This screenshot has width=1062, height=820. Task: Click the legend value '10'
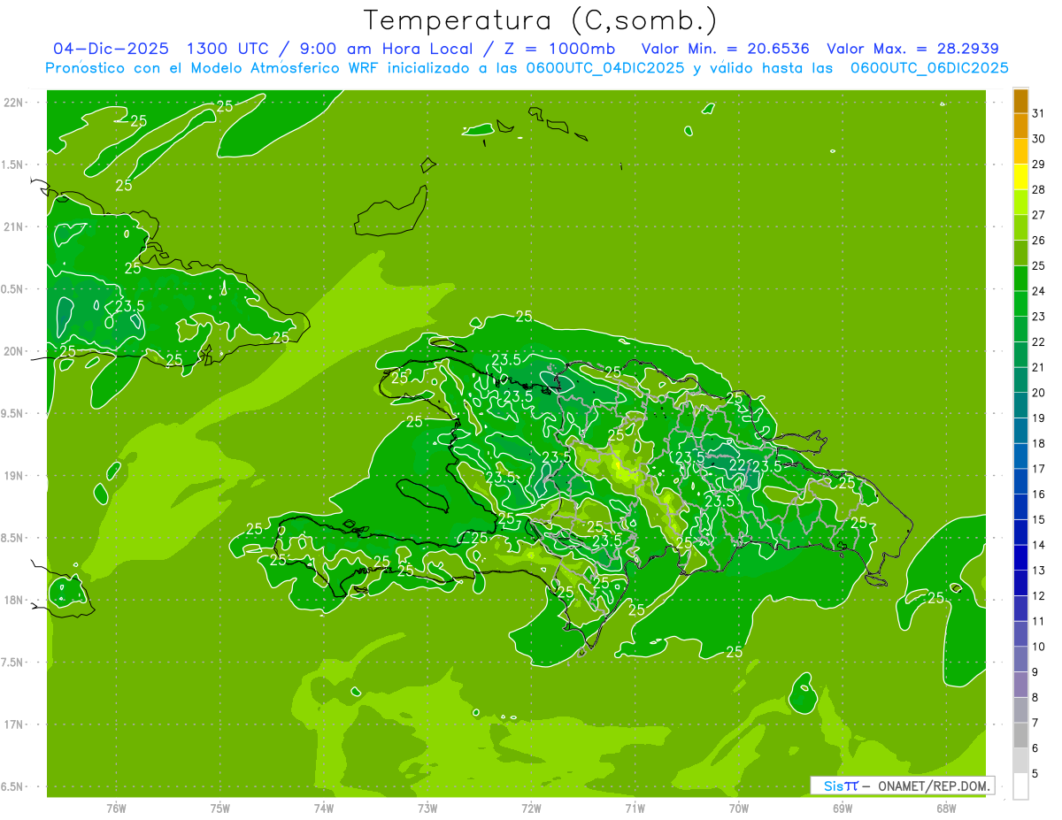[x=1038, y=647]
